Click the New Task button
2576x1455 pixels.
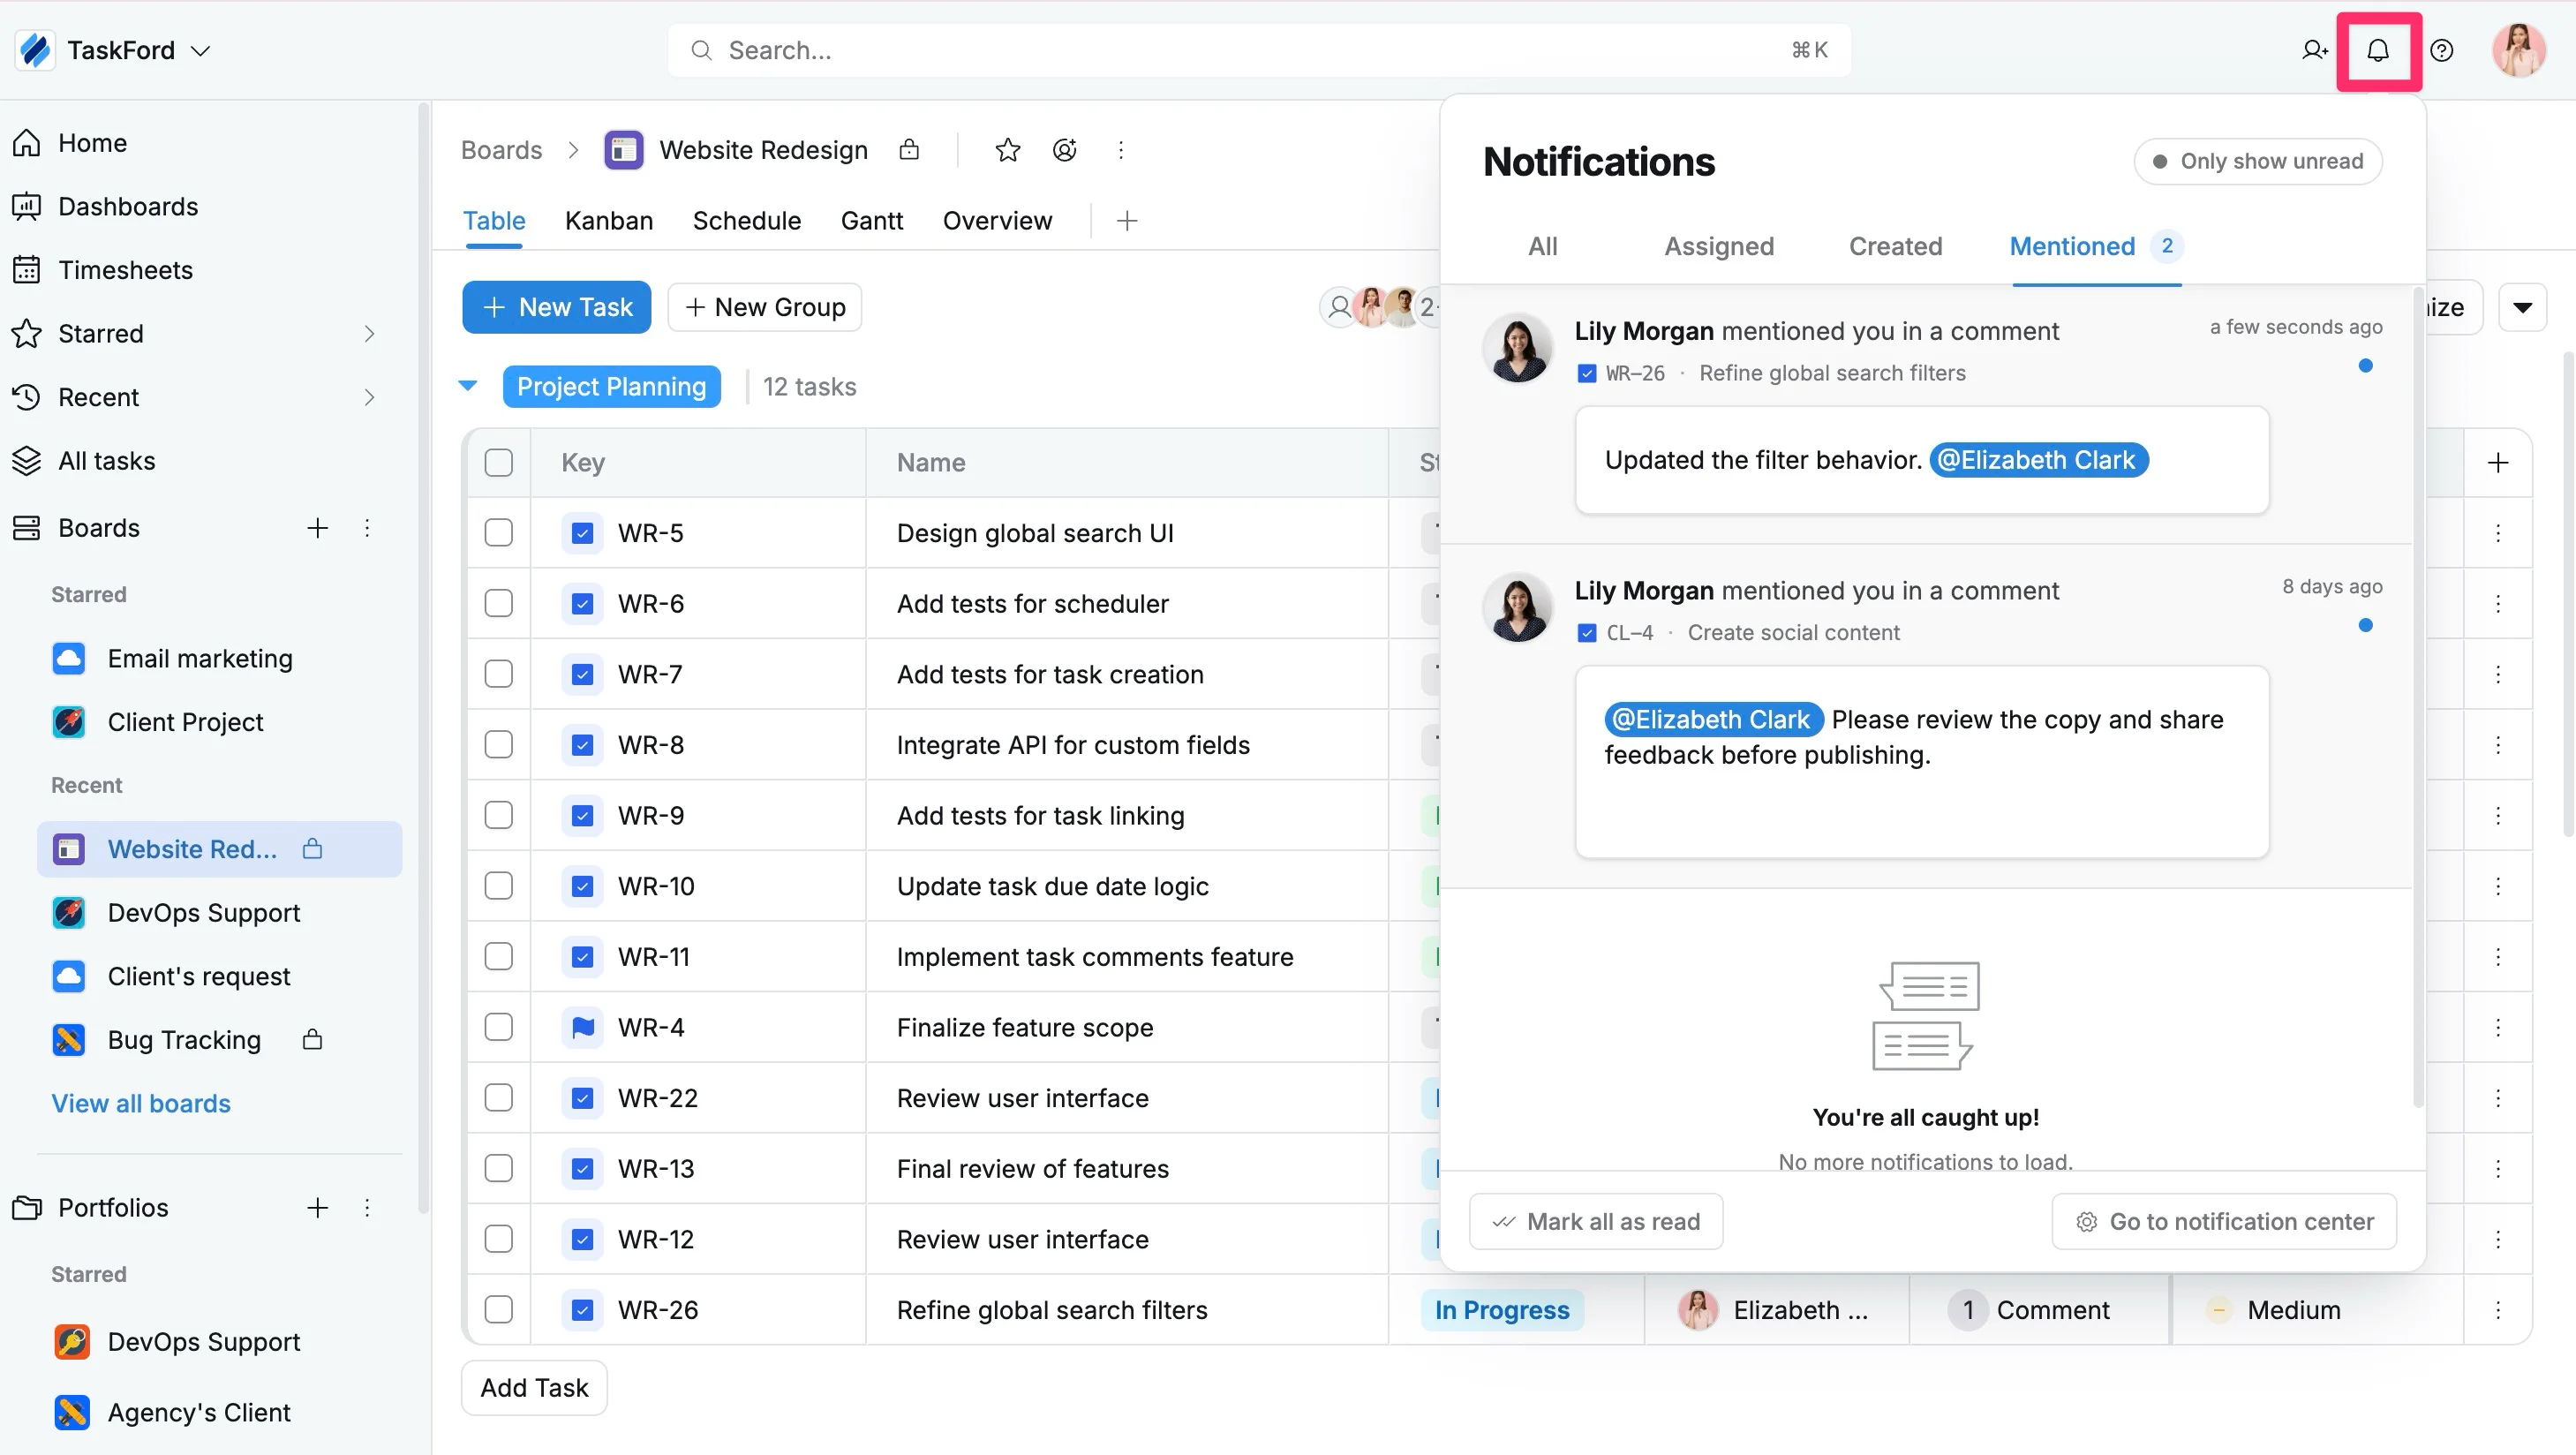click(x=556, y=307)
